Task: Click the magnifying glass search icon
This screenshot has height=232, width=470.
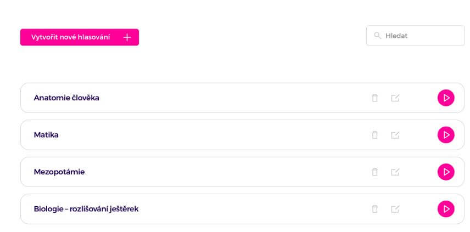Action: 377,36
